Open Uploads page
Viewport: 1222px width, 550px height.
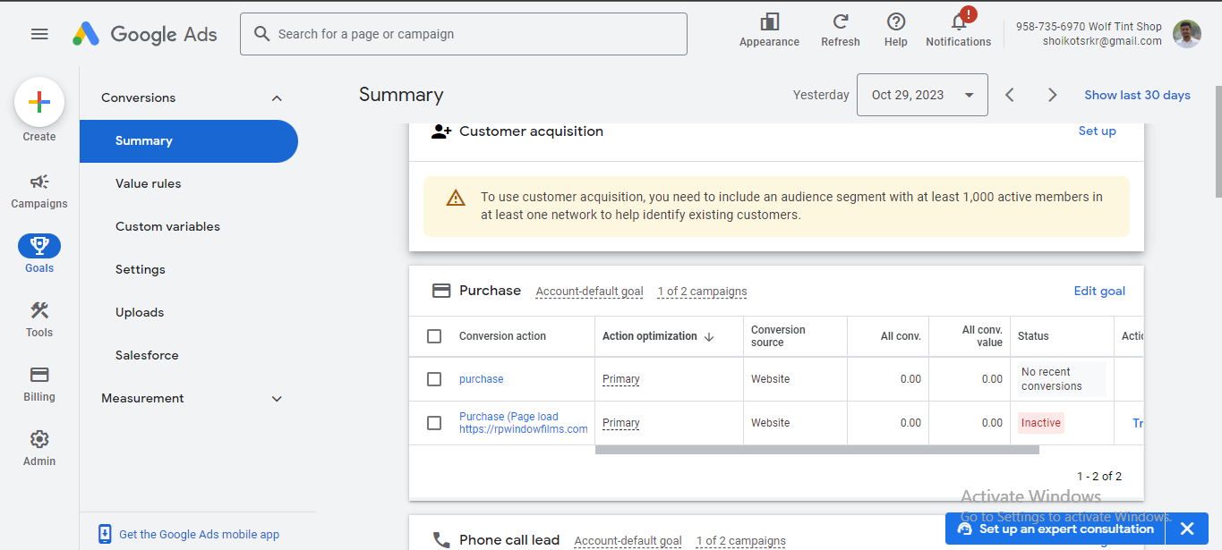pyautogui.click(x=140, y=312)
